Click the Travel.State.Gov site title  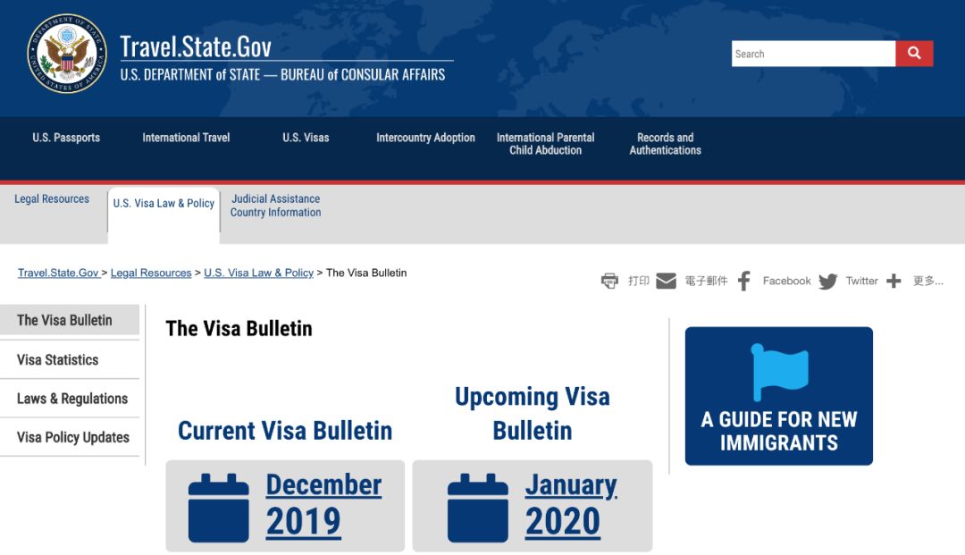(x=196, y=46)
